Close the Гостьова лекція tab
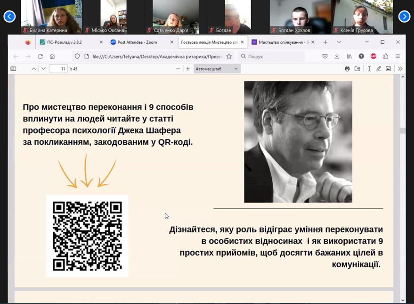The image size is (414, 304). [x=242, y=42]
